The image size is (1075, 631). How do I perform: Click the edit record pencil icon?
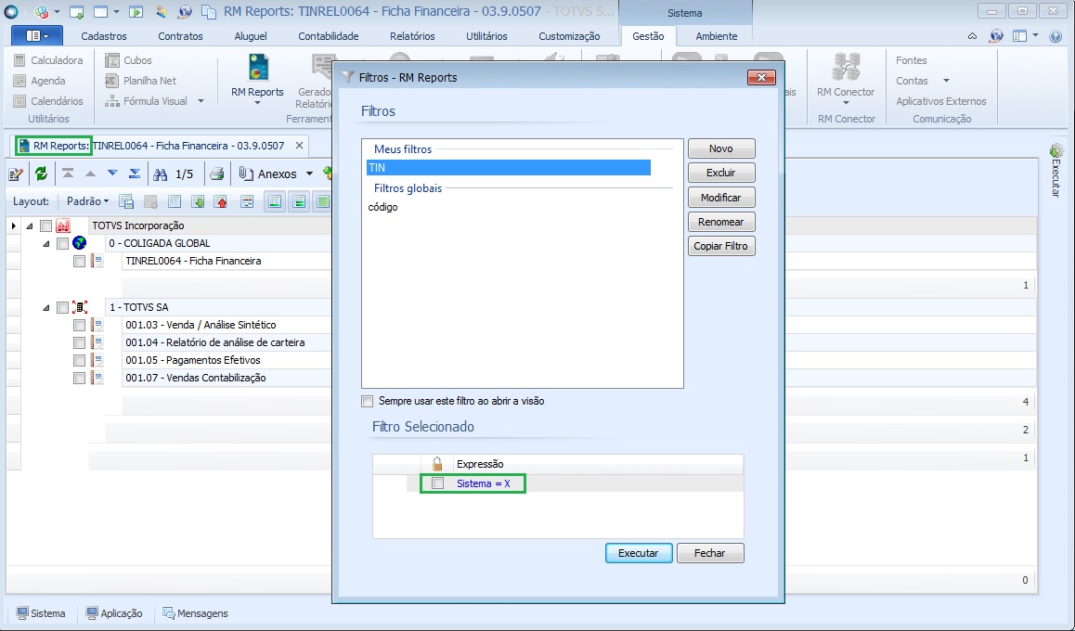[16, 174]
